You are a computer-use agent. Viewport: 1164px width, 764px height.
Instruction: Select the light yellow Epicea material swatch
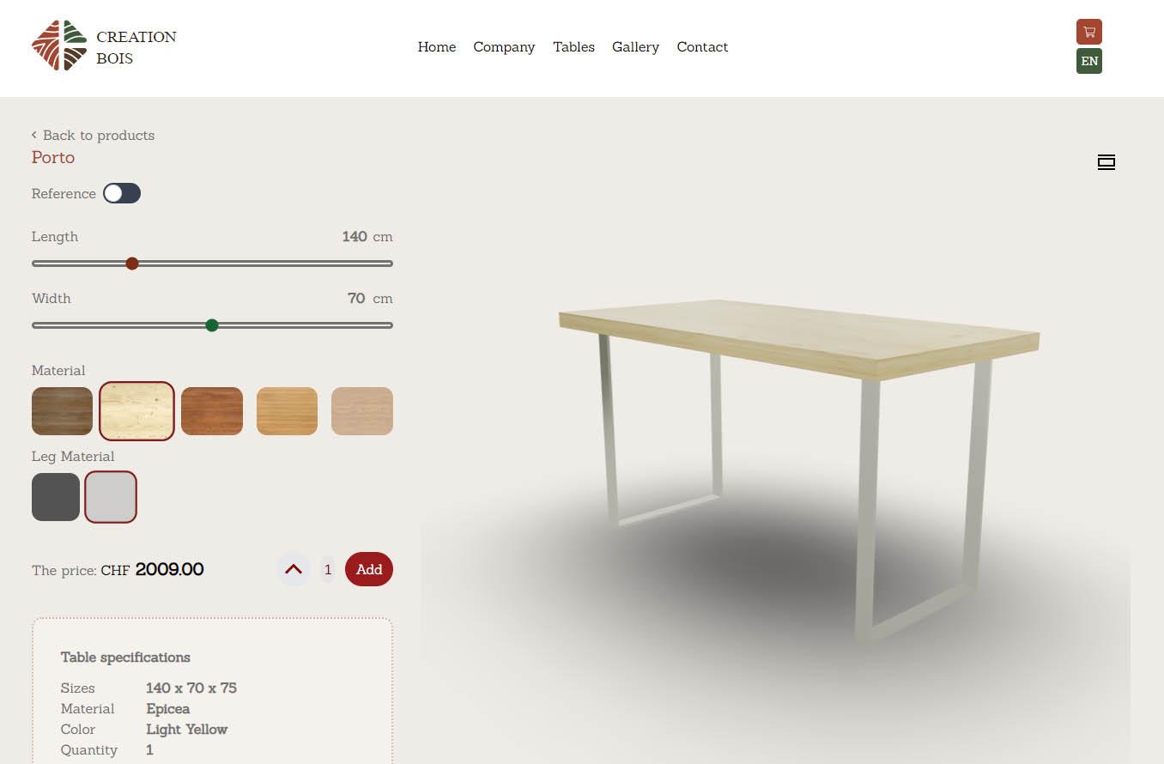[x=137, y=411]
